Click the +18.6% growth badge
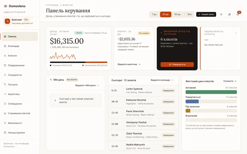247x154 pixels. click(x=79, y=33)
